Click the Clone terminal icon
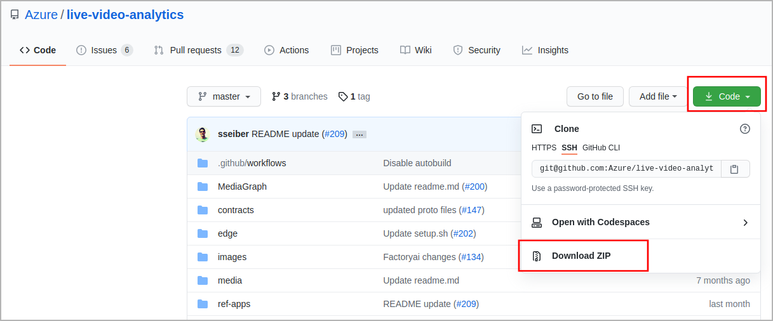This screenshot has width=773, height=321. point(537,129)
